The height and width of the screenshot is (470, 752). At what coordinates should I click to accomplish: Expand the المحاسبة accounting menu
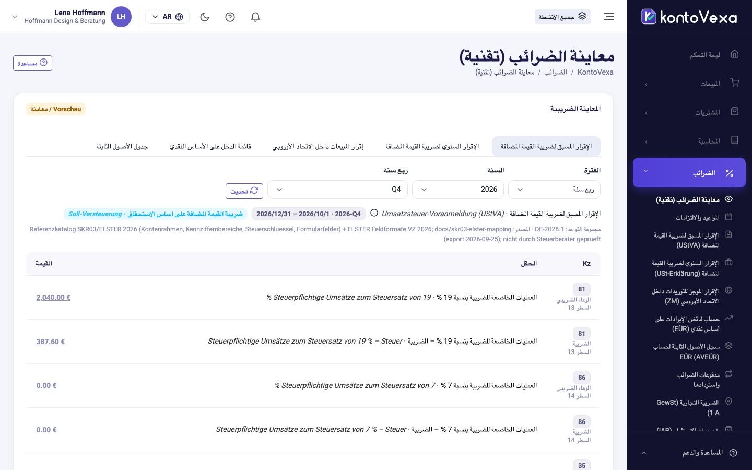[689, 141]
